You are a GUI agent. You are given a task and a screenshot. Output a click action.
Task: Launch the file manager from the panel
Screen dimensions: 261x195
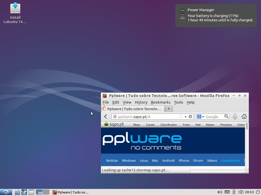(x=17, y=192)
